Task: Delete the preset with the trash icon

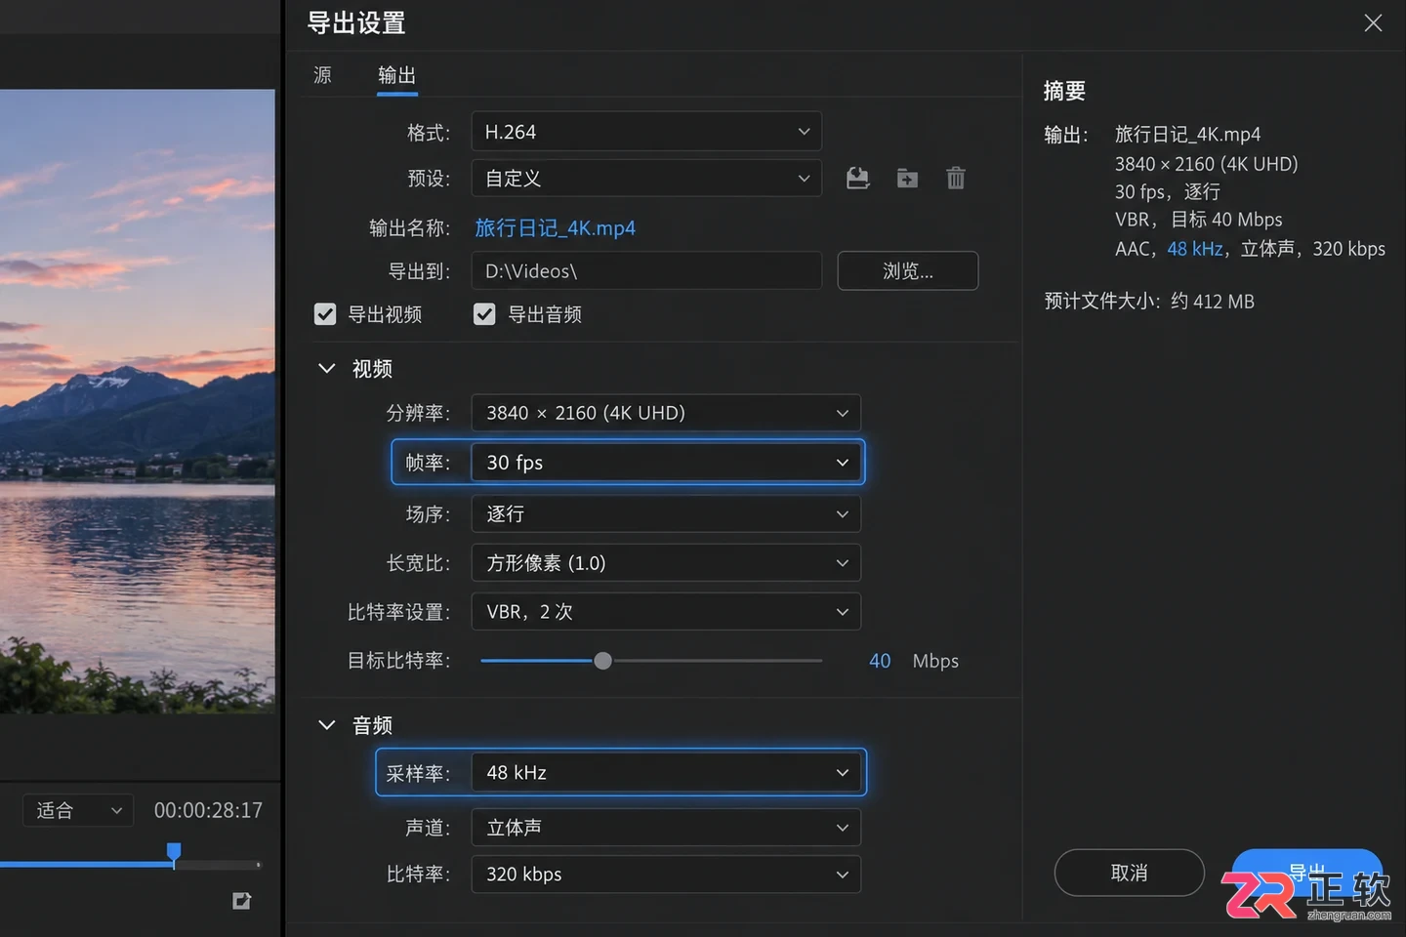Action: [956, 179]
